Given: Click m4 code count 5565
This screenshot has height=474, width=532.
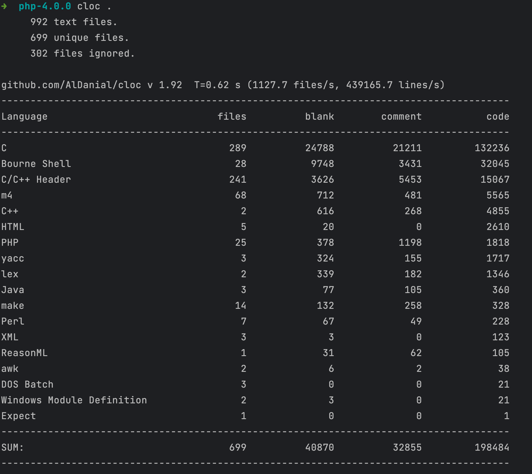Looking at the screenshot, I should pos(498,195).
